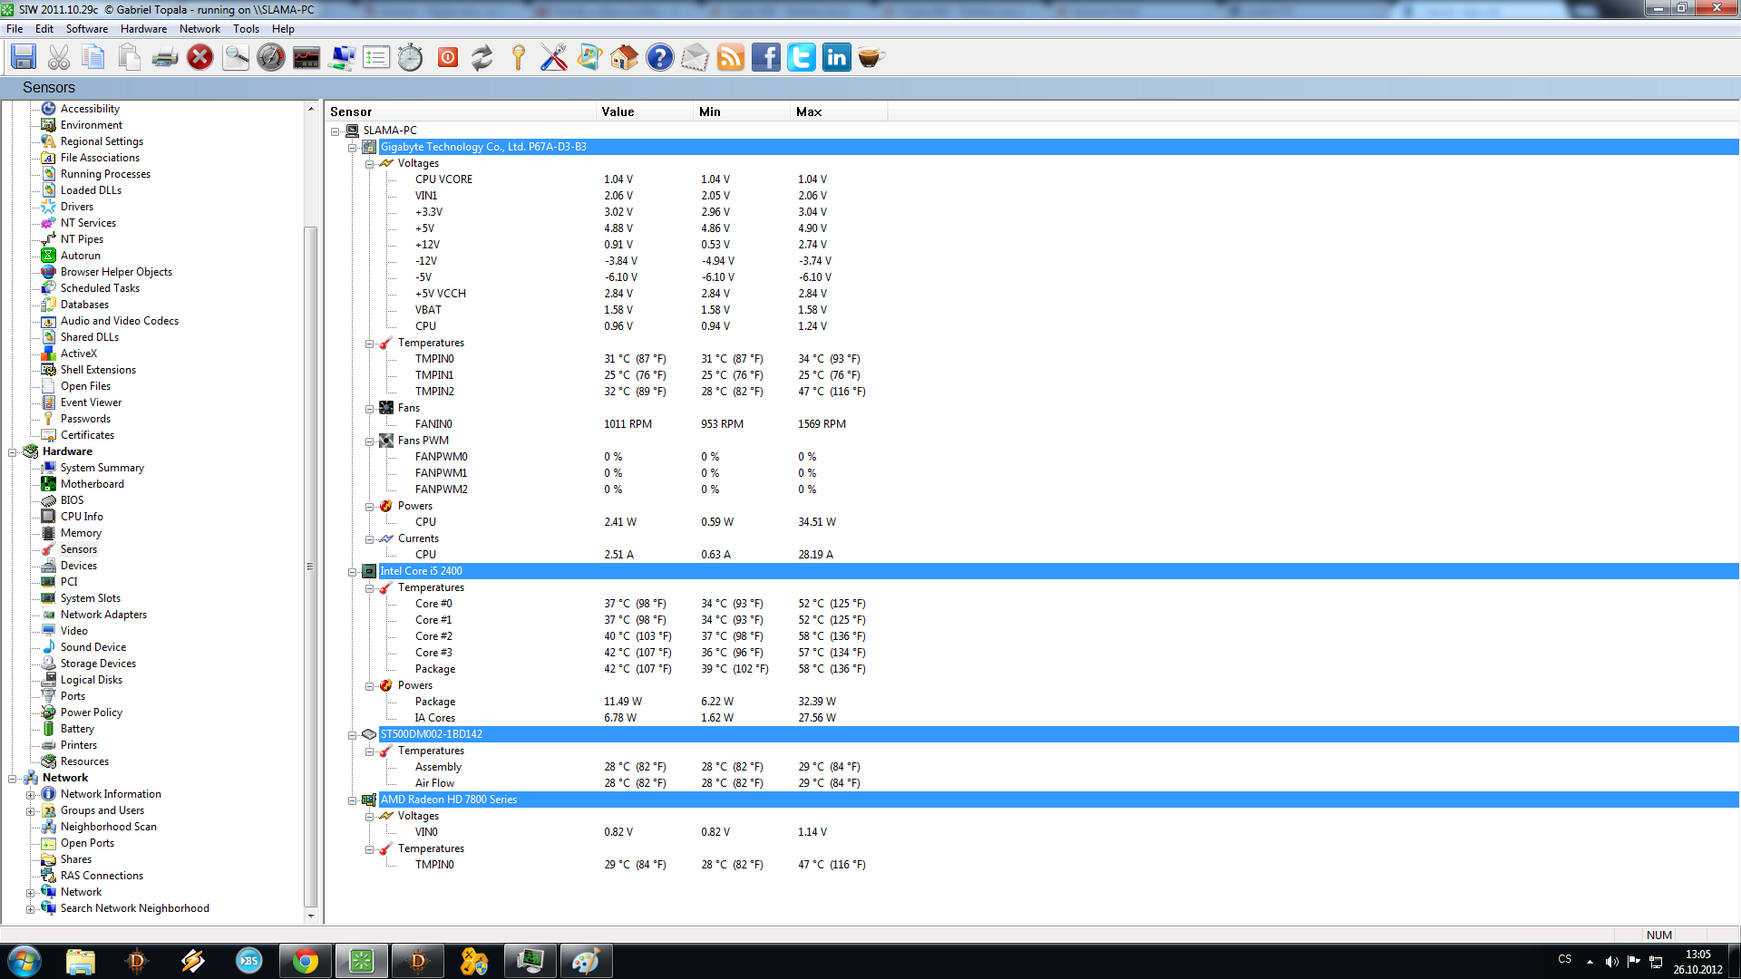Select Open Ports in the sidebar
The image size is (1741, 979).
87,843
